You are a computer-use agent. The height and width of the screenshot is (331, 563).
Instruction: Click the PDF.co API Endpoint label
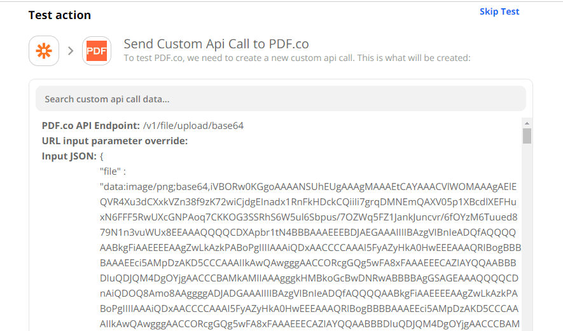[x=91, y=126]
